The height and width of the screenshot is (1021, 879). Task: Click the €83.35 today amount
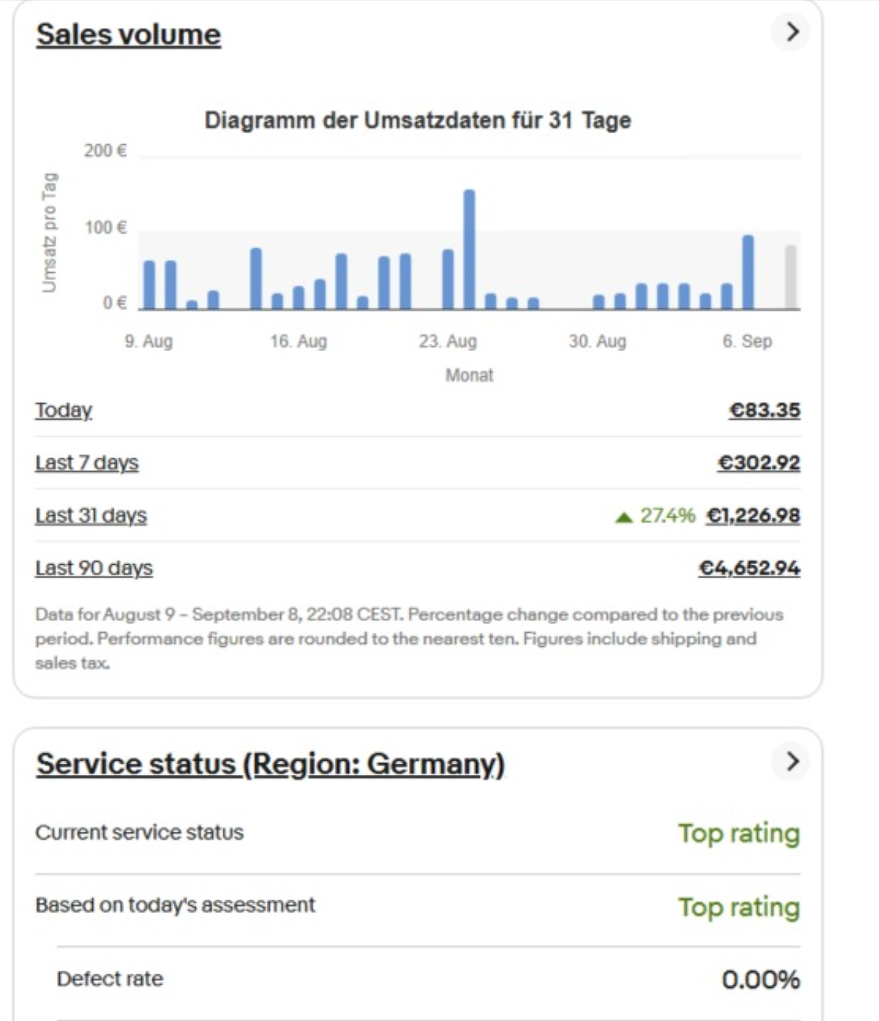[764, 410]
